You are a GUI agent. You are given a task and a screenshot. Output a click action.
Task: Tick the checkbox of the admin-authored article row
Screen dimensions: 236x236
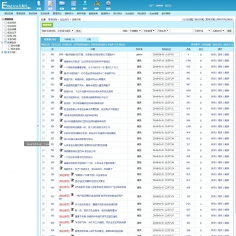[44, 55]
